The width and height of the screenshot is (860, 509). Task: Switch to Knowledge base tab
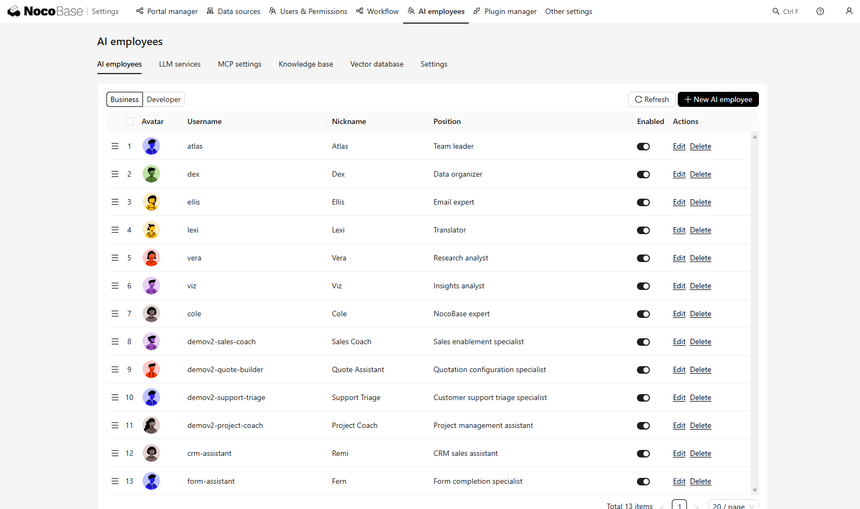point(306,64)
